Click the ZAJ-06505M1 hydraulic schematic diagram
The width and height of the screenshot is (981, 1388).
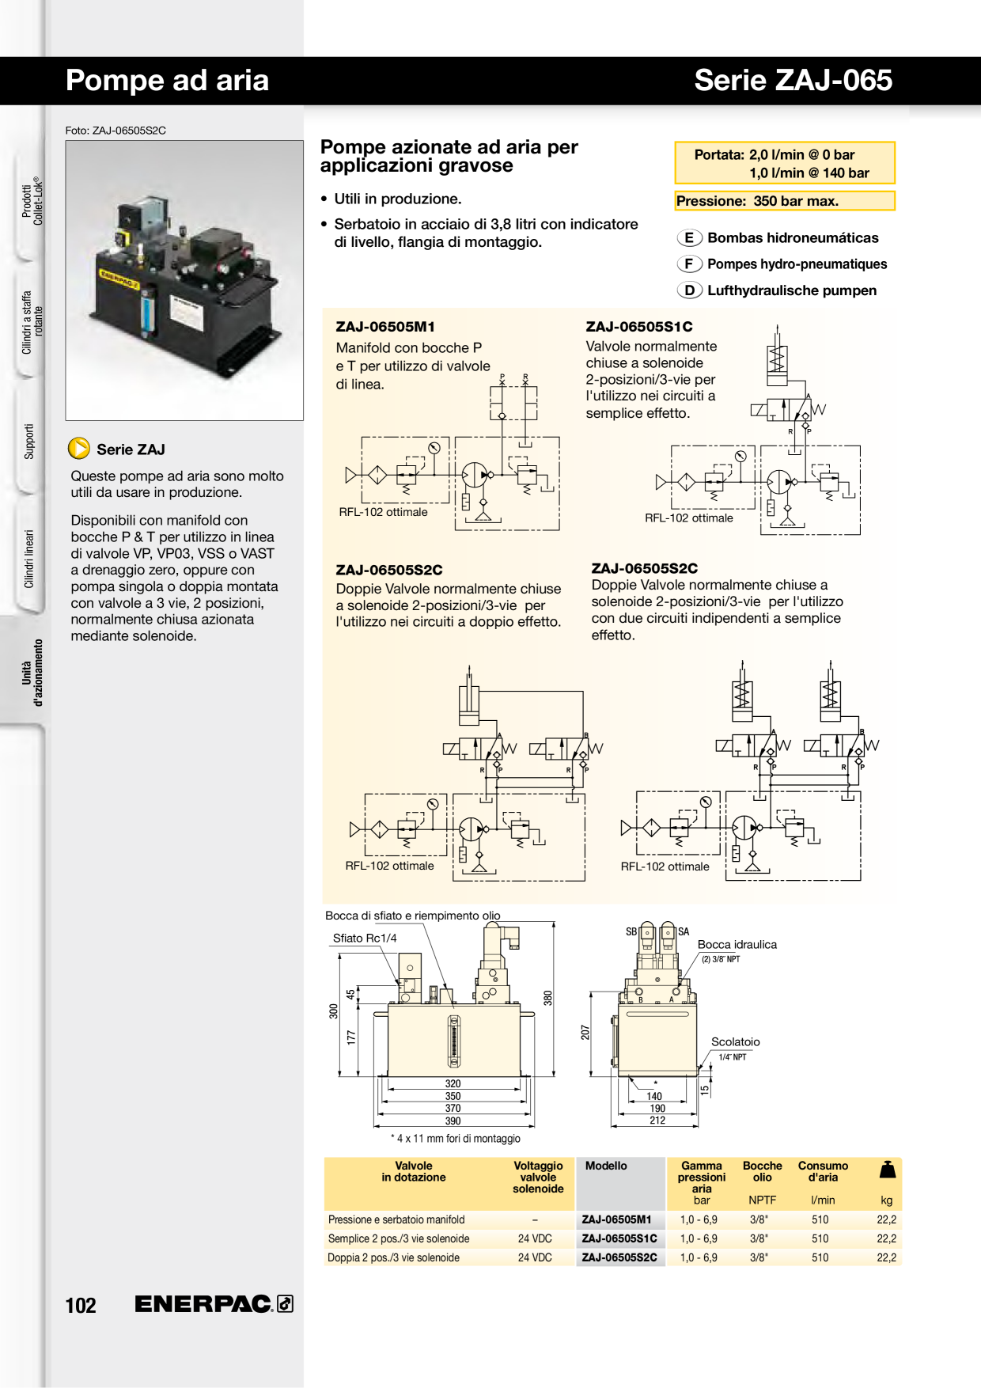(x=451, y=453)
